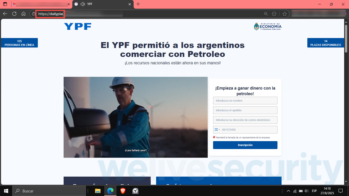Image resolution: width=349 pixels, height=196 pixels.
Task: Show hidden system tray icons
Action: 288,191
